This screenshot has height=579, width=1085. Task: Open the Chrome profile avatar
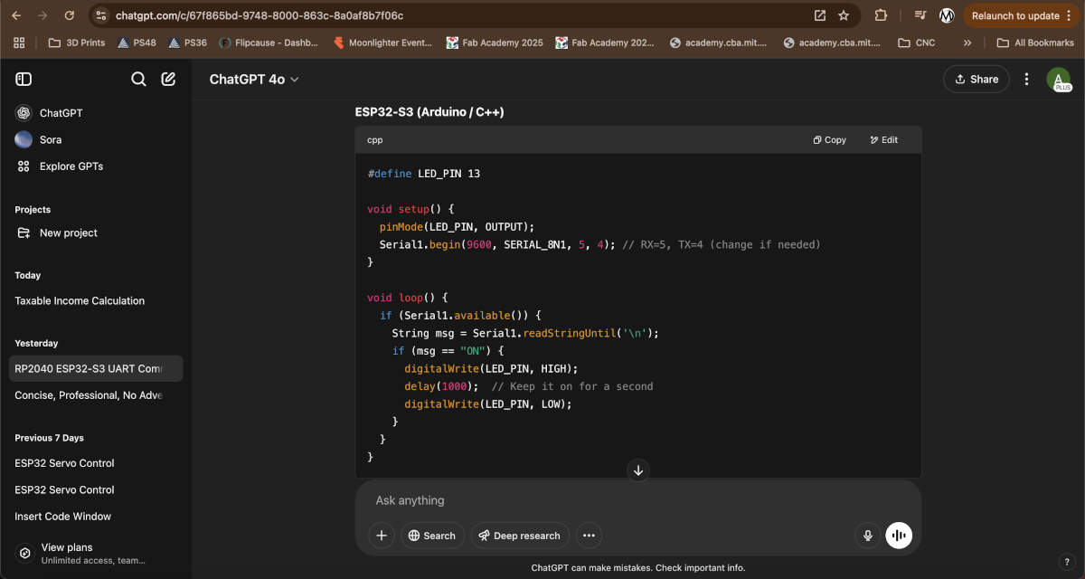point(947,15)
